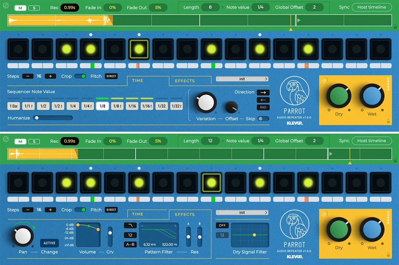The image size is (399, 265).
Task: Open the Note value 1/4 selector in upper plugin
Action: [x=260, y=7]
